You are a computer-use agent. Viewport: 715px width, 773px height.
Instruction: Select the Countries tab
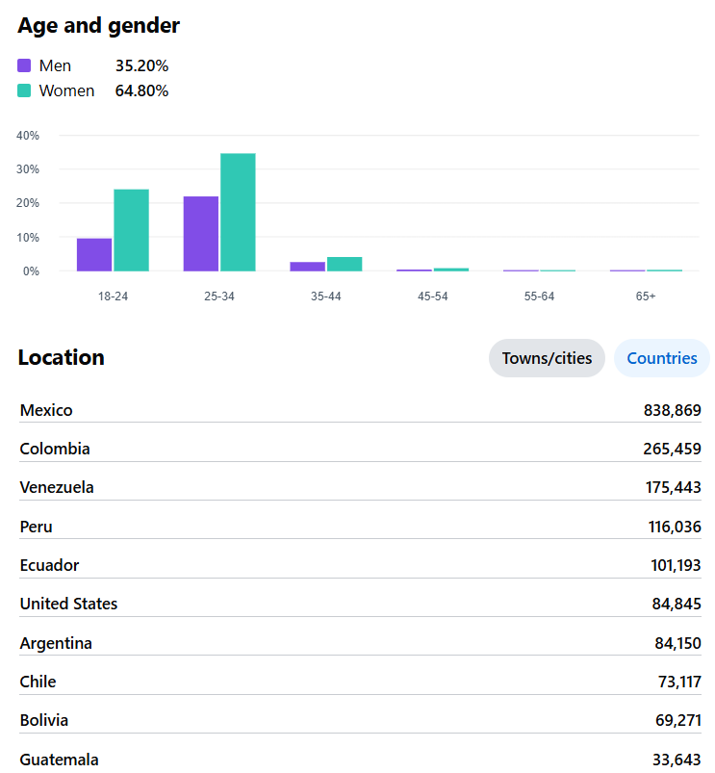661,358
